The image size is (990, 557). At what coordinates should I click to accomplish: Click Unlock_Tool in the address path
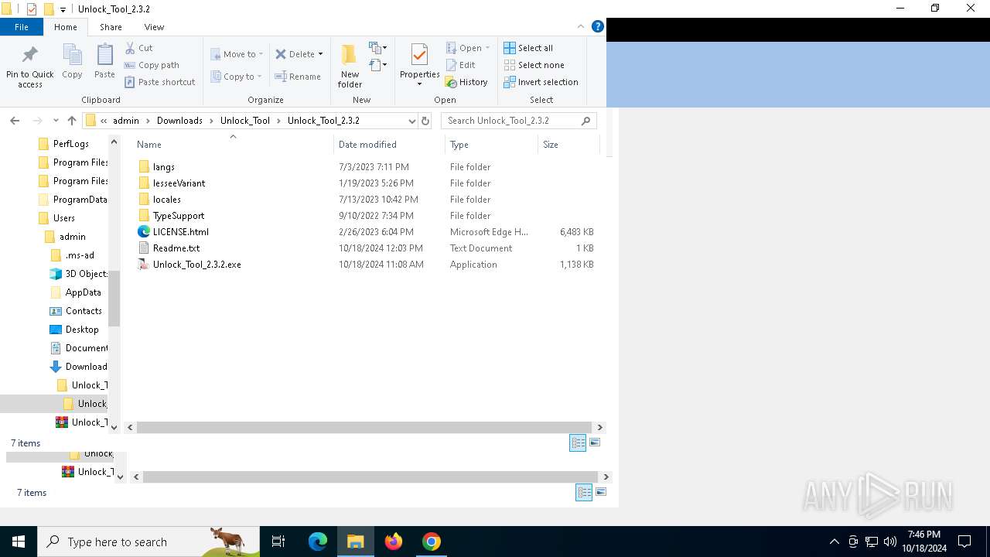245,121
